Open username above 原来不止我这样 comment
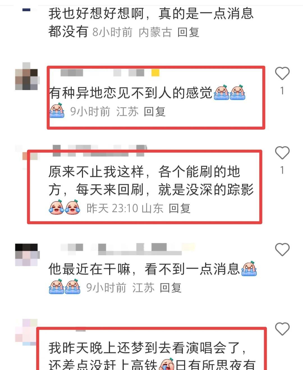The image size is (303, 370). click(100, 151)
